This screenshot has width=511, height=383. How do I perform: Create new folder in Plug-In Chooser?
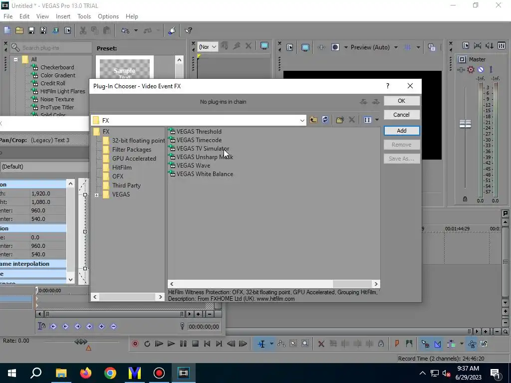(340, 120)
